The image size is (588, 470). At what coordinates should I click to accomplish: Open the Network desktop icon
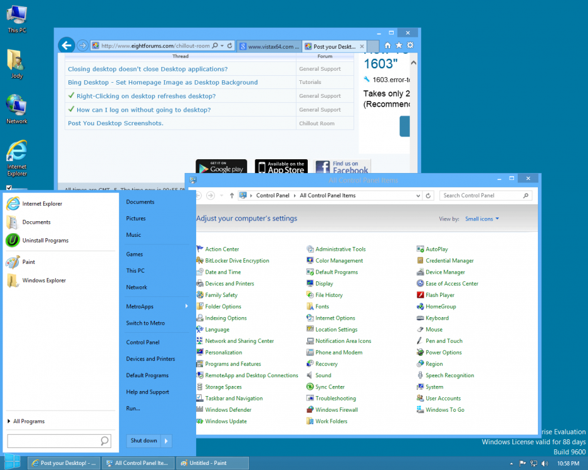[x=16, y=109]
